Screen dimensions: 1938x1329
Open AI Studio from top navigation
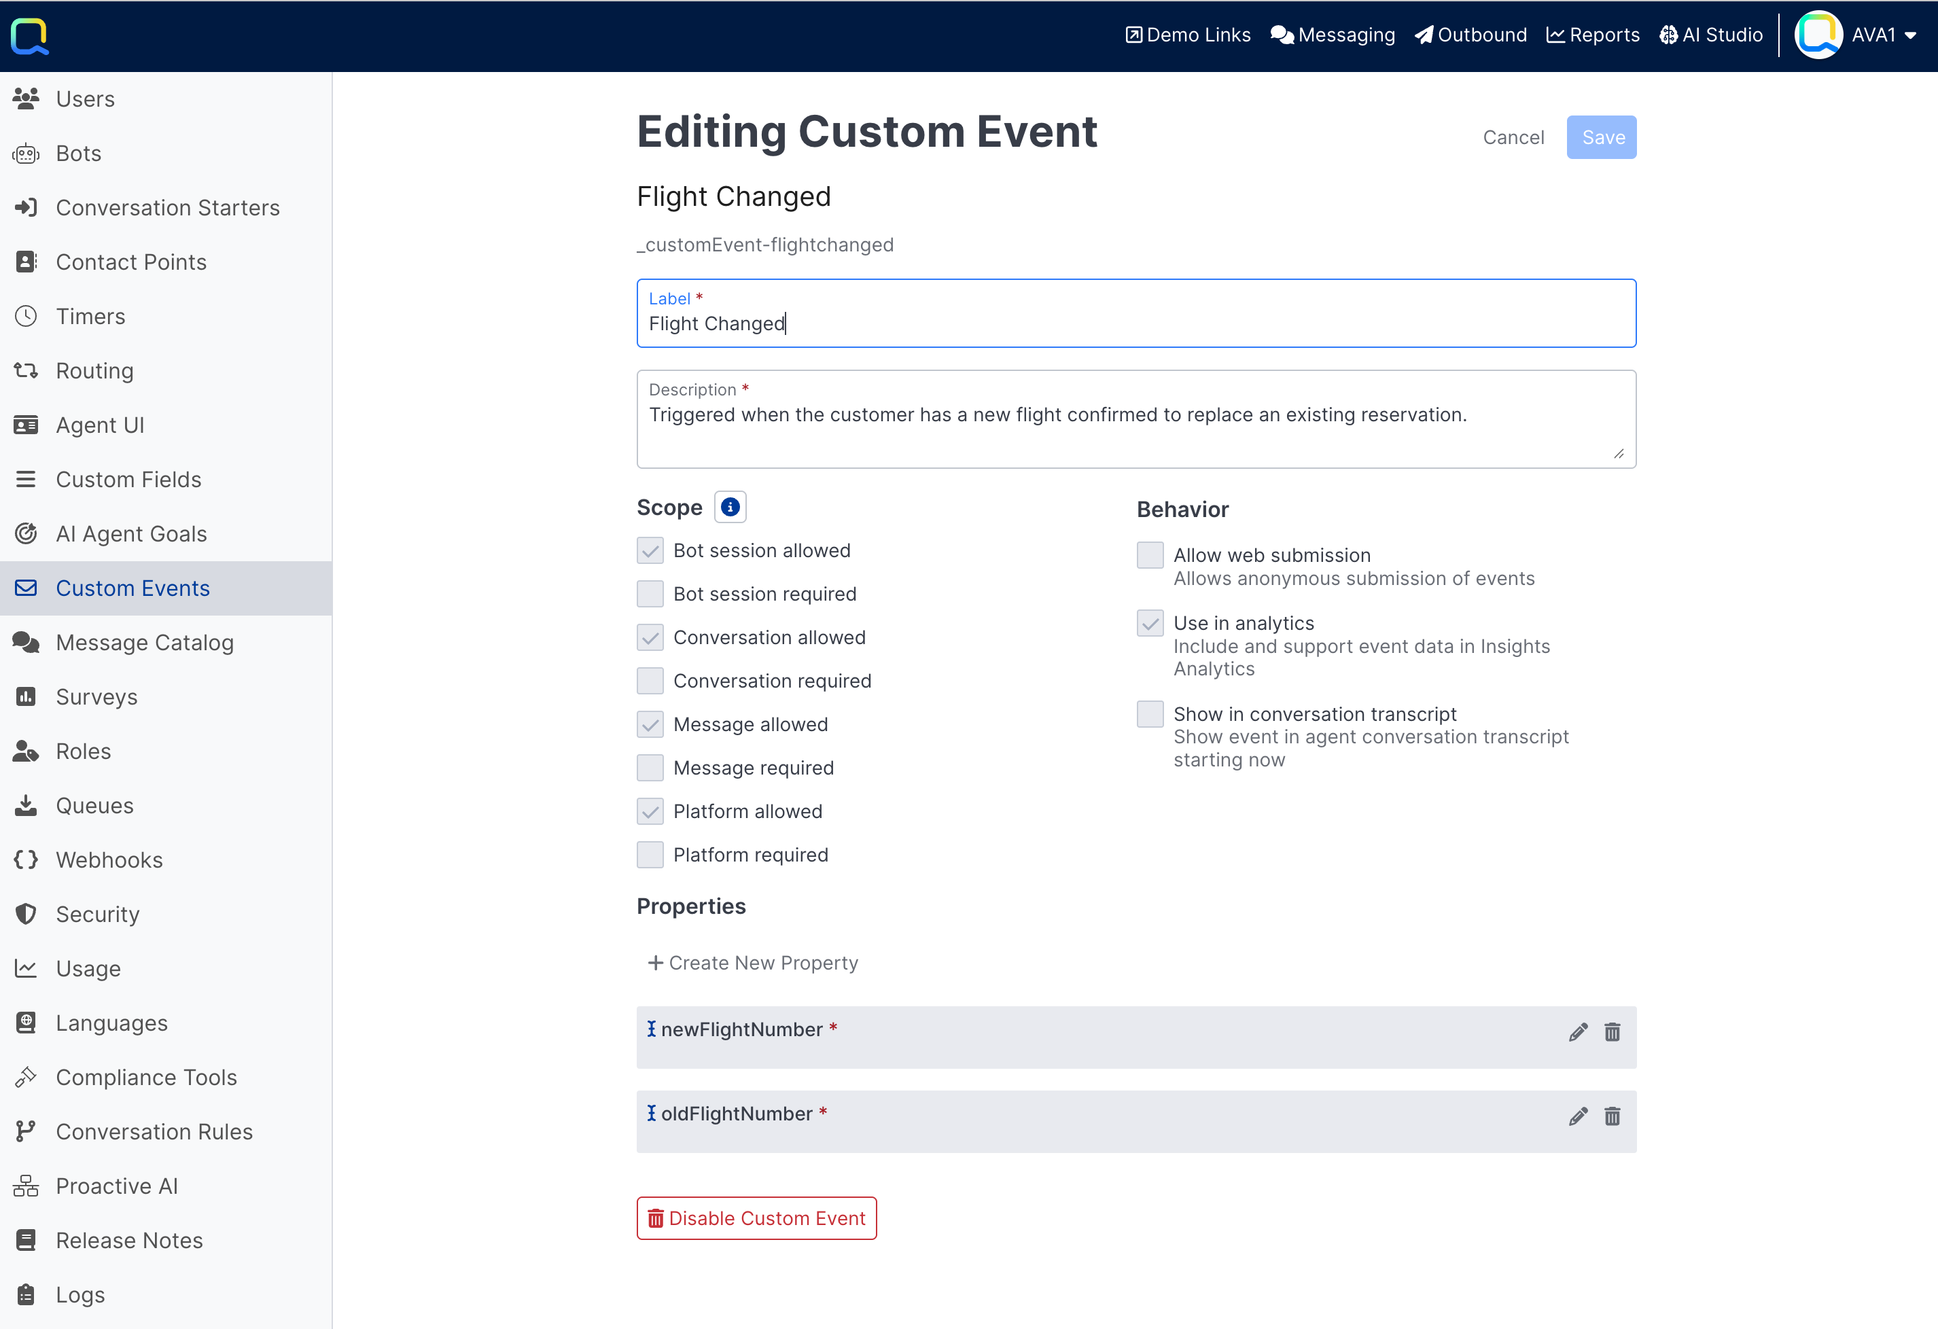(x=1710, y=35)
